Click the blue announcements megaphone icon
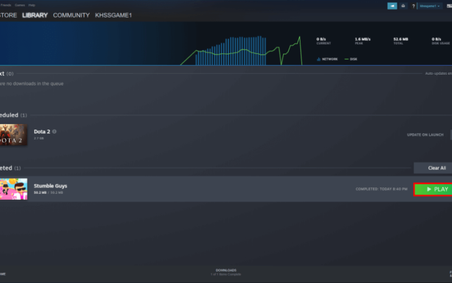 coord(392,6)
